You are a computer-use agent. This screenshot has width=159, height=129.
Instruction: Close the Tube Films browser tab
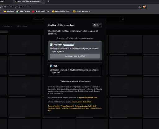(43, 2)
